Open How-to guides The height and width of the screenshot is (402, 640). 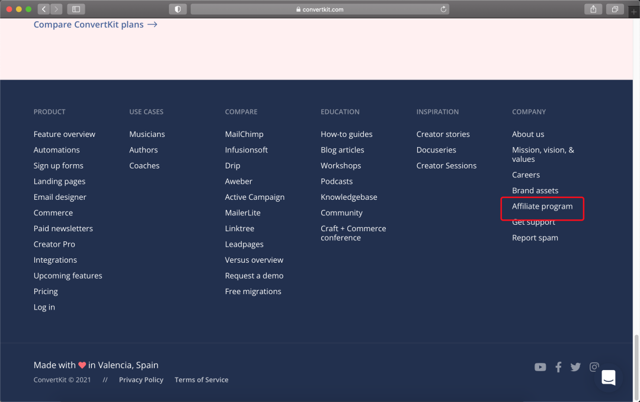(347, 134)
